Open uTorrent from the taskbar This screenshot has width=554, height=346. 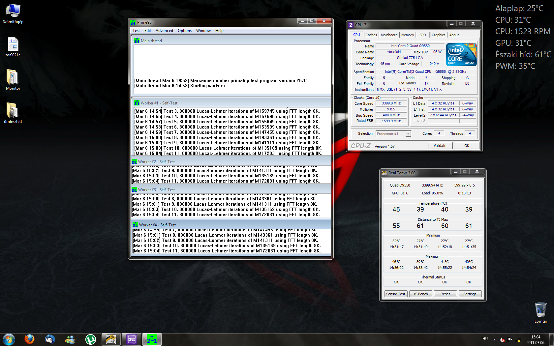click(91, 339)
